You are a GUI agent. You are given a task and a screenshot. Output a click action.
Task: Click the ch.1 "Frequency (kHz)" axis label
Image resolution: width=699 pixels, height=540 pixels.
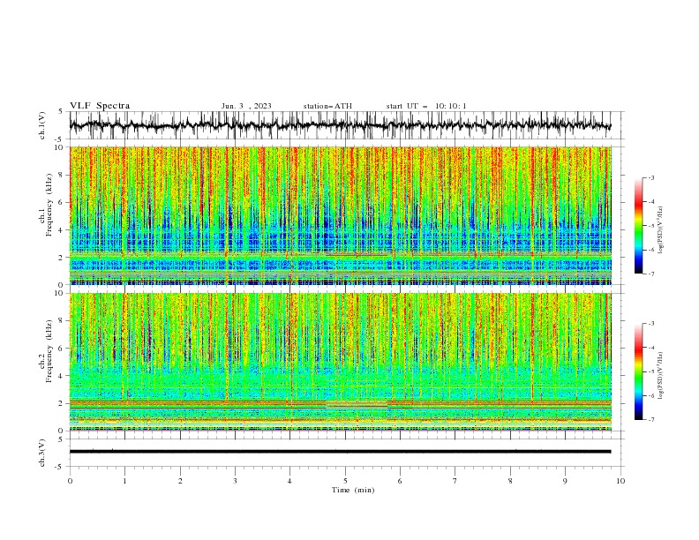(49, 205)
